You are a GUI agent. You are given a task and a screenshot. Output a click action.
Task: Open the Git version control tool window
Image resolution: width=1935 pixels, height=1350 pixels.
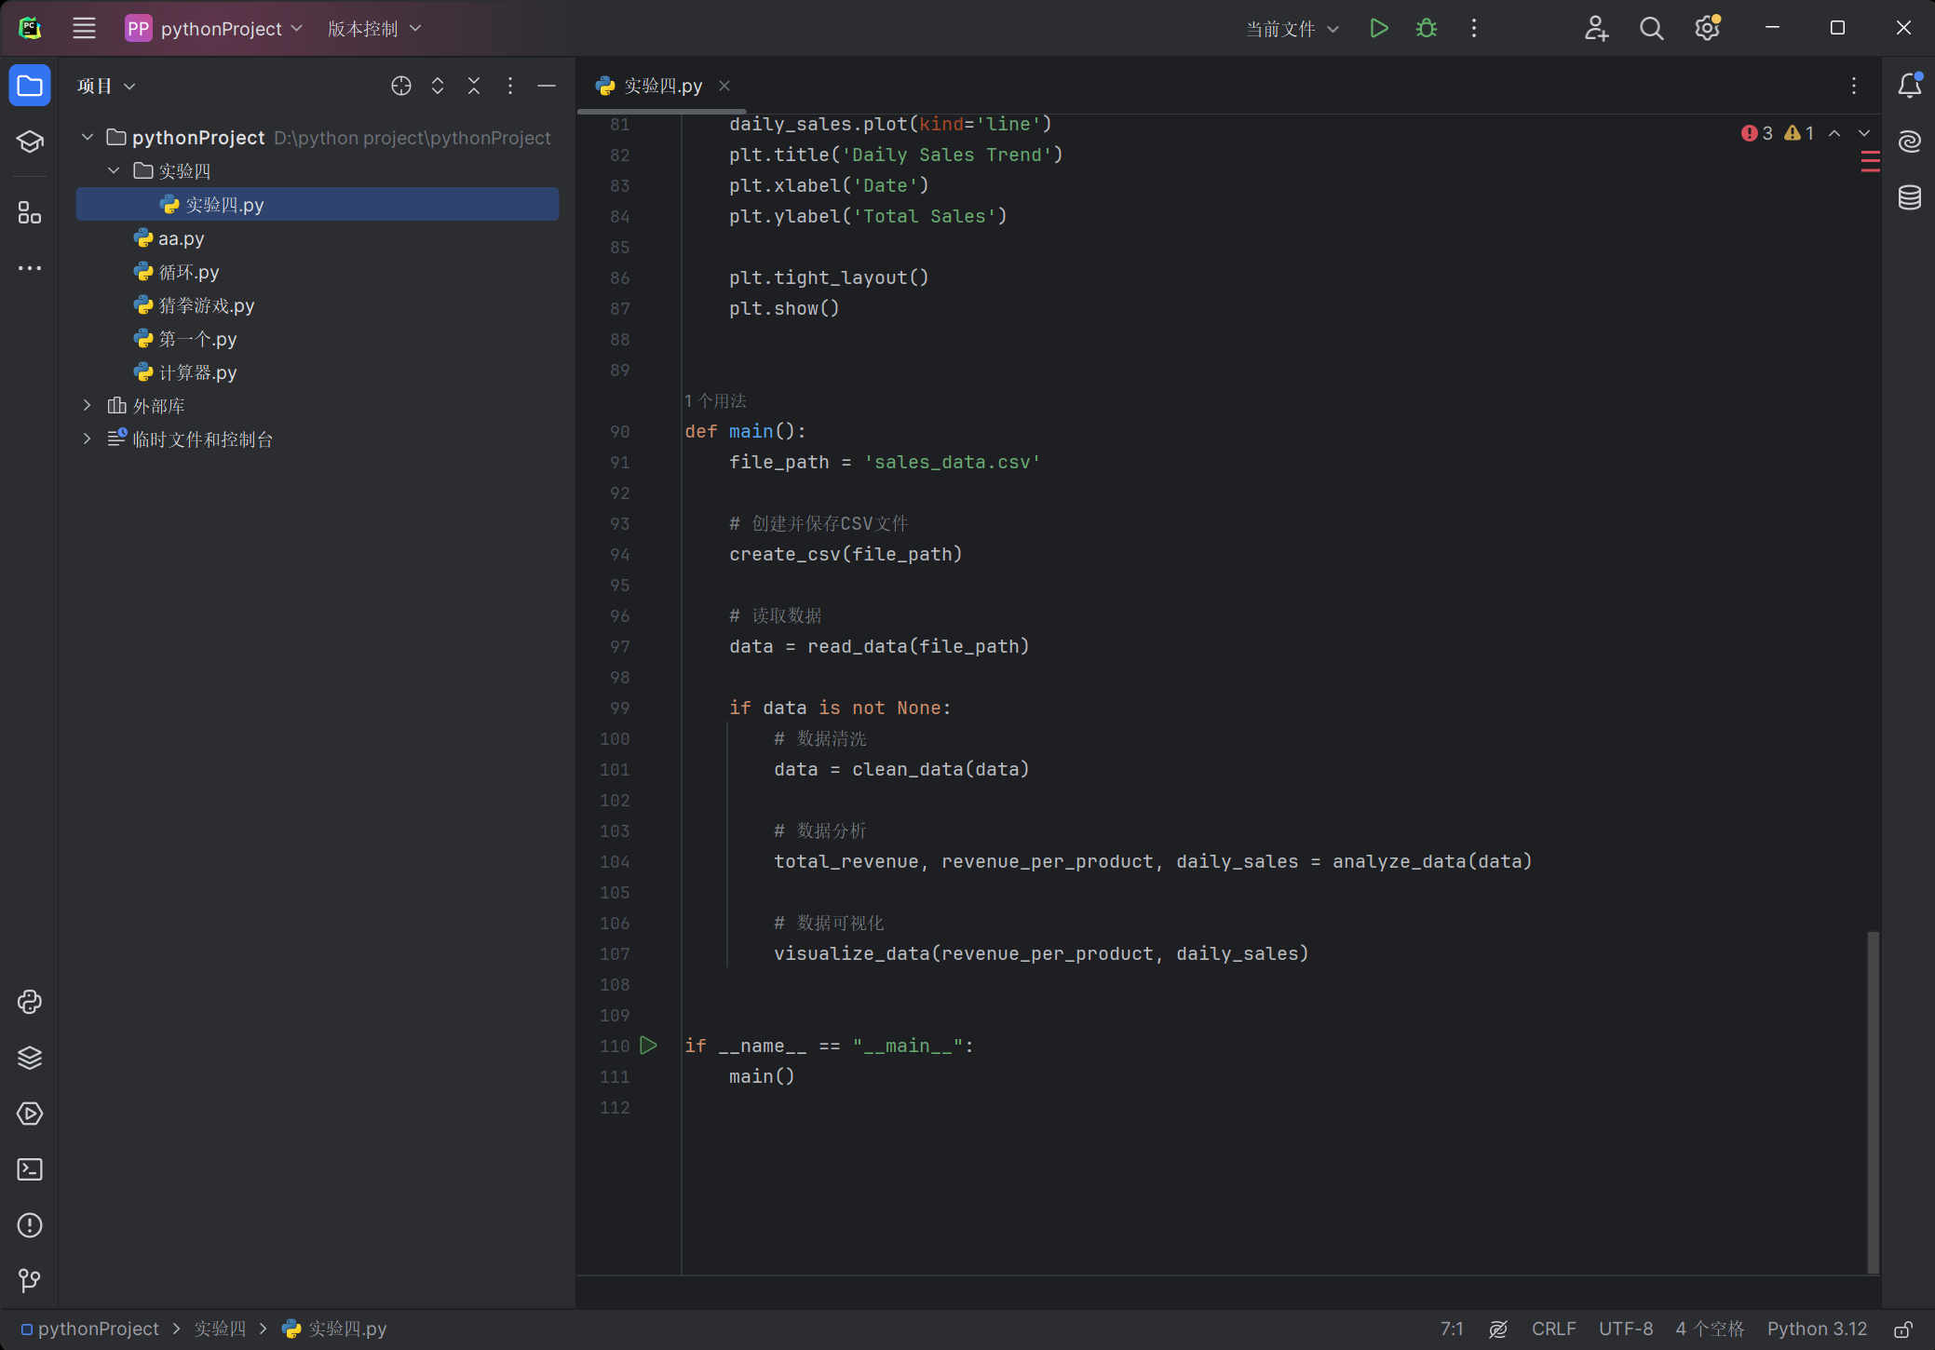(30, 1281)
